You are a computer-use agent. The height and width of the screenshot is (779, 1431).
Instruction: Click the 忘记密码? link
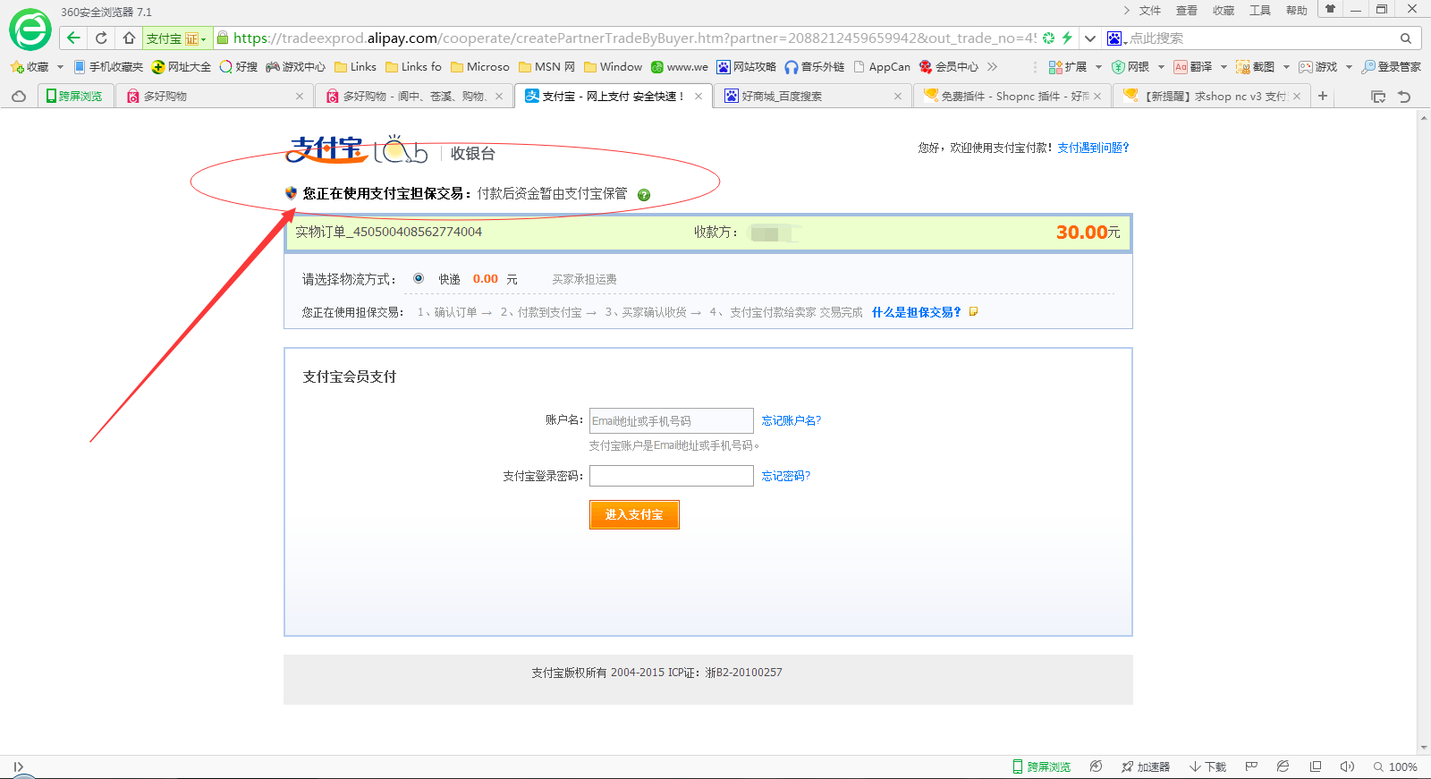785,476
